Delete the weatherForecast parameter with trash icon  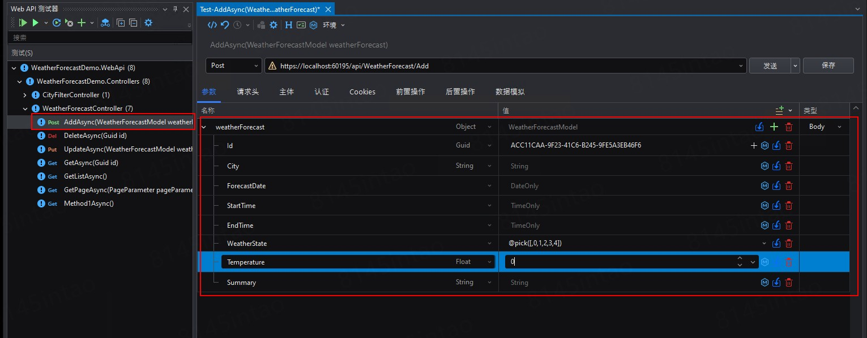click(x=789, y=127)
